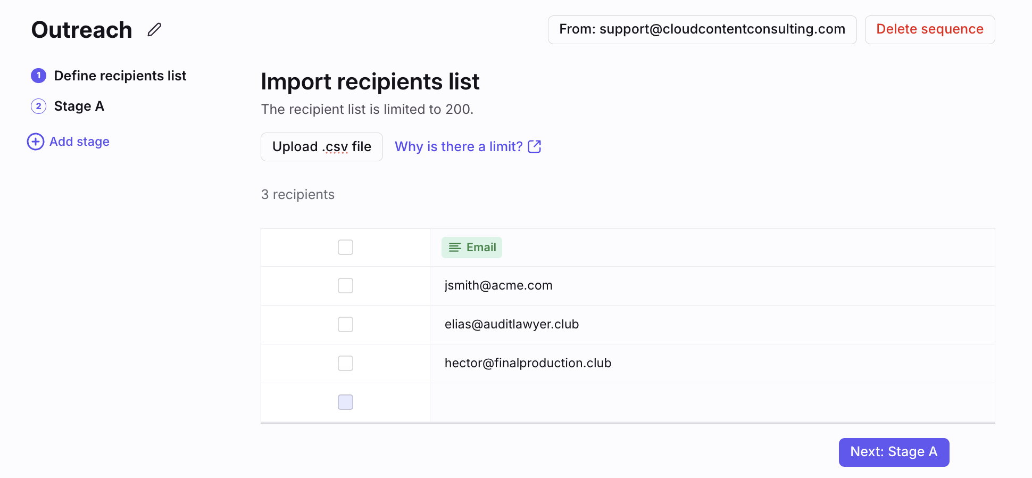Screen dimensions: 1032x478
Task: Click the plus circle Add stage icon
Action: coord(36,142)
